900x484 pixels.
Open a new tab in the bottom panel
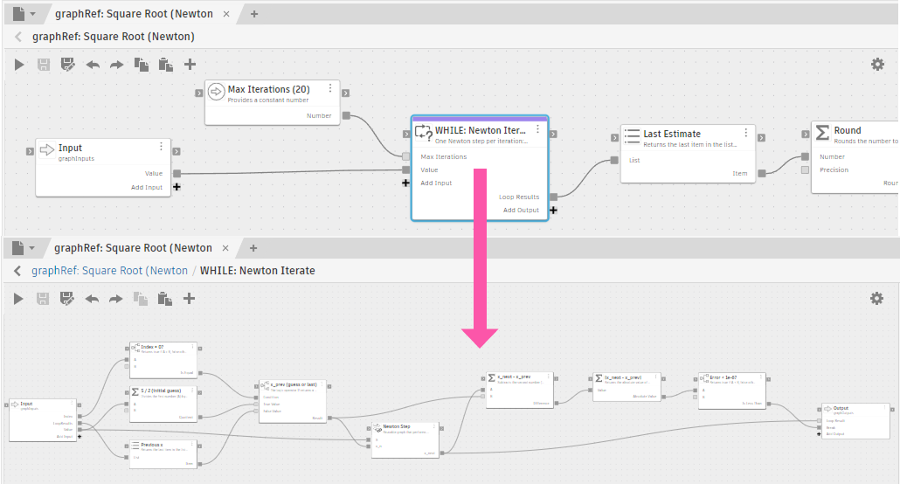pos(253,248)
